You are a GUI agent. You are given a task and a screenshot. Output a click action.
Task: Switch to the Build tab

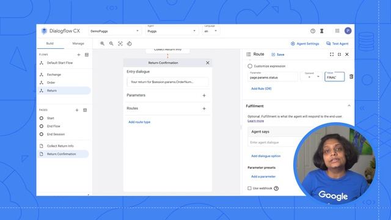[50, 43]
